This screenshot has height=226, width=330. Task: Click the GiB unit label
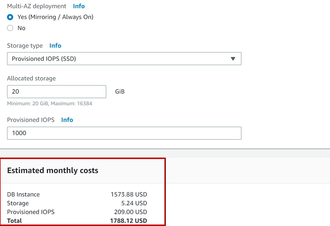coord(120,92)
